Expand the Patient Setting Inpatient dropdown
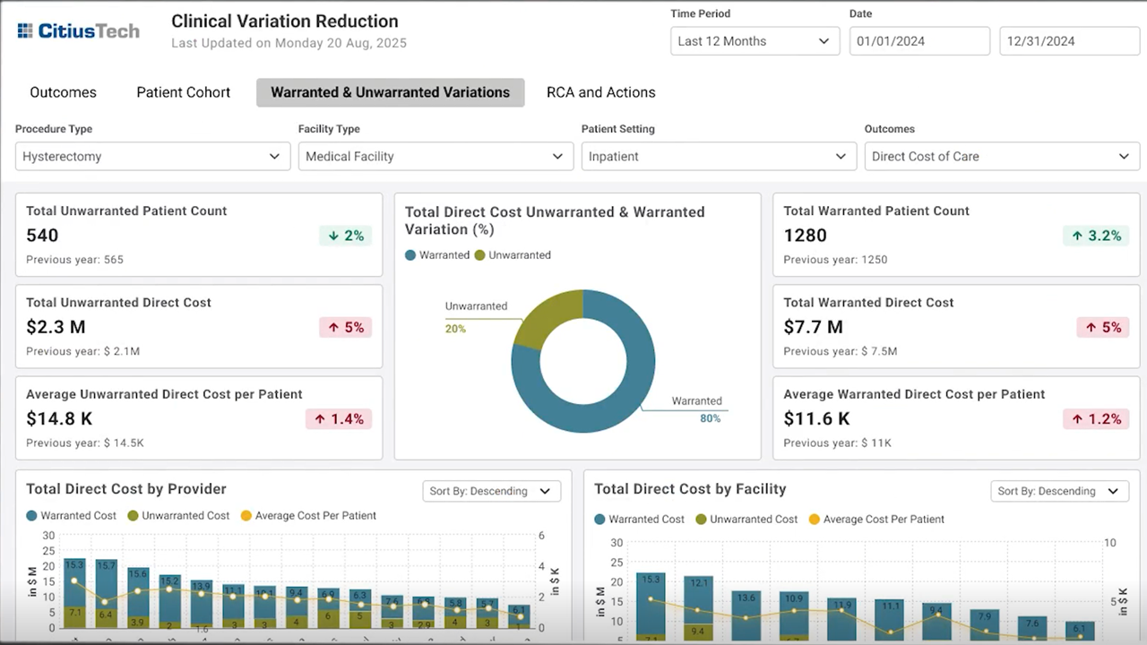 click(x=719, y=156)
